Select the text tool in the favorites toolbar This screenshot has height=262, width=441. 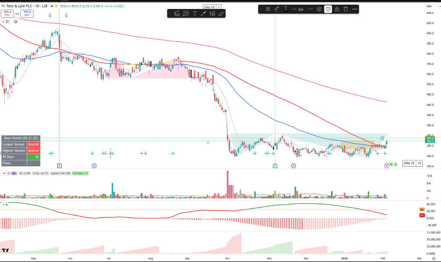point(195,13)
